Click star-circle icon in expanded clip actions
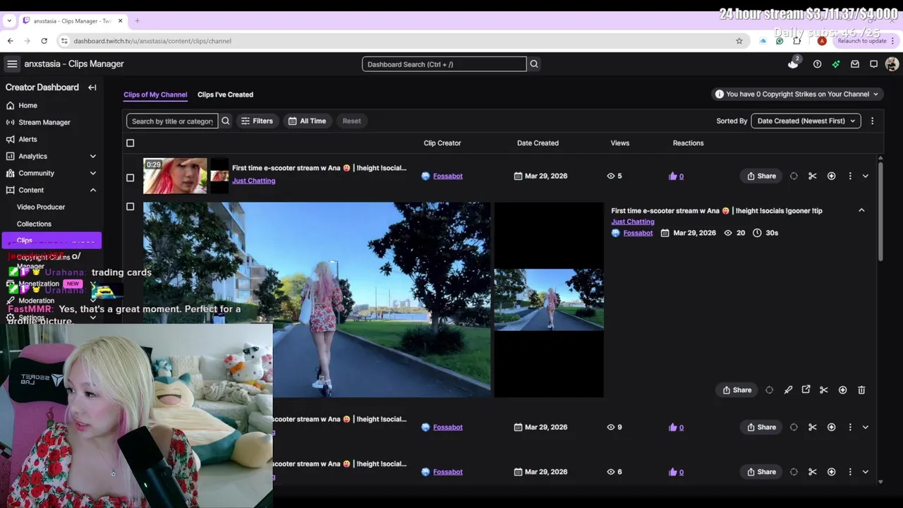The height and width of the screenshot is (508, 903). click(842, 390)
